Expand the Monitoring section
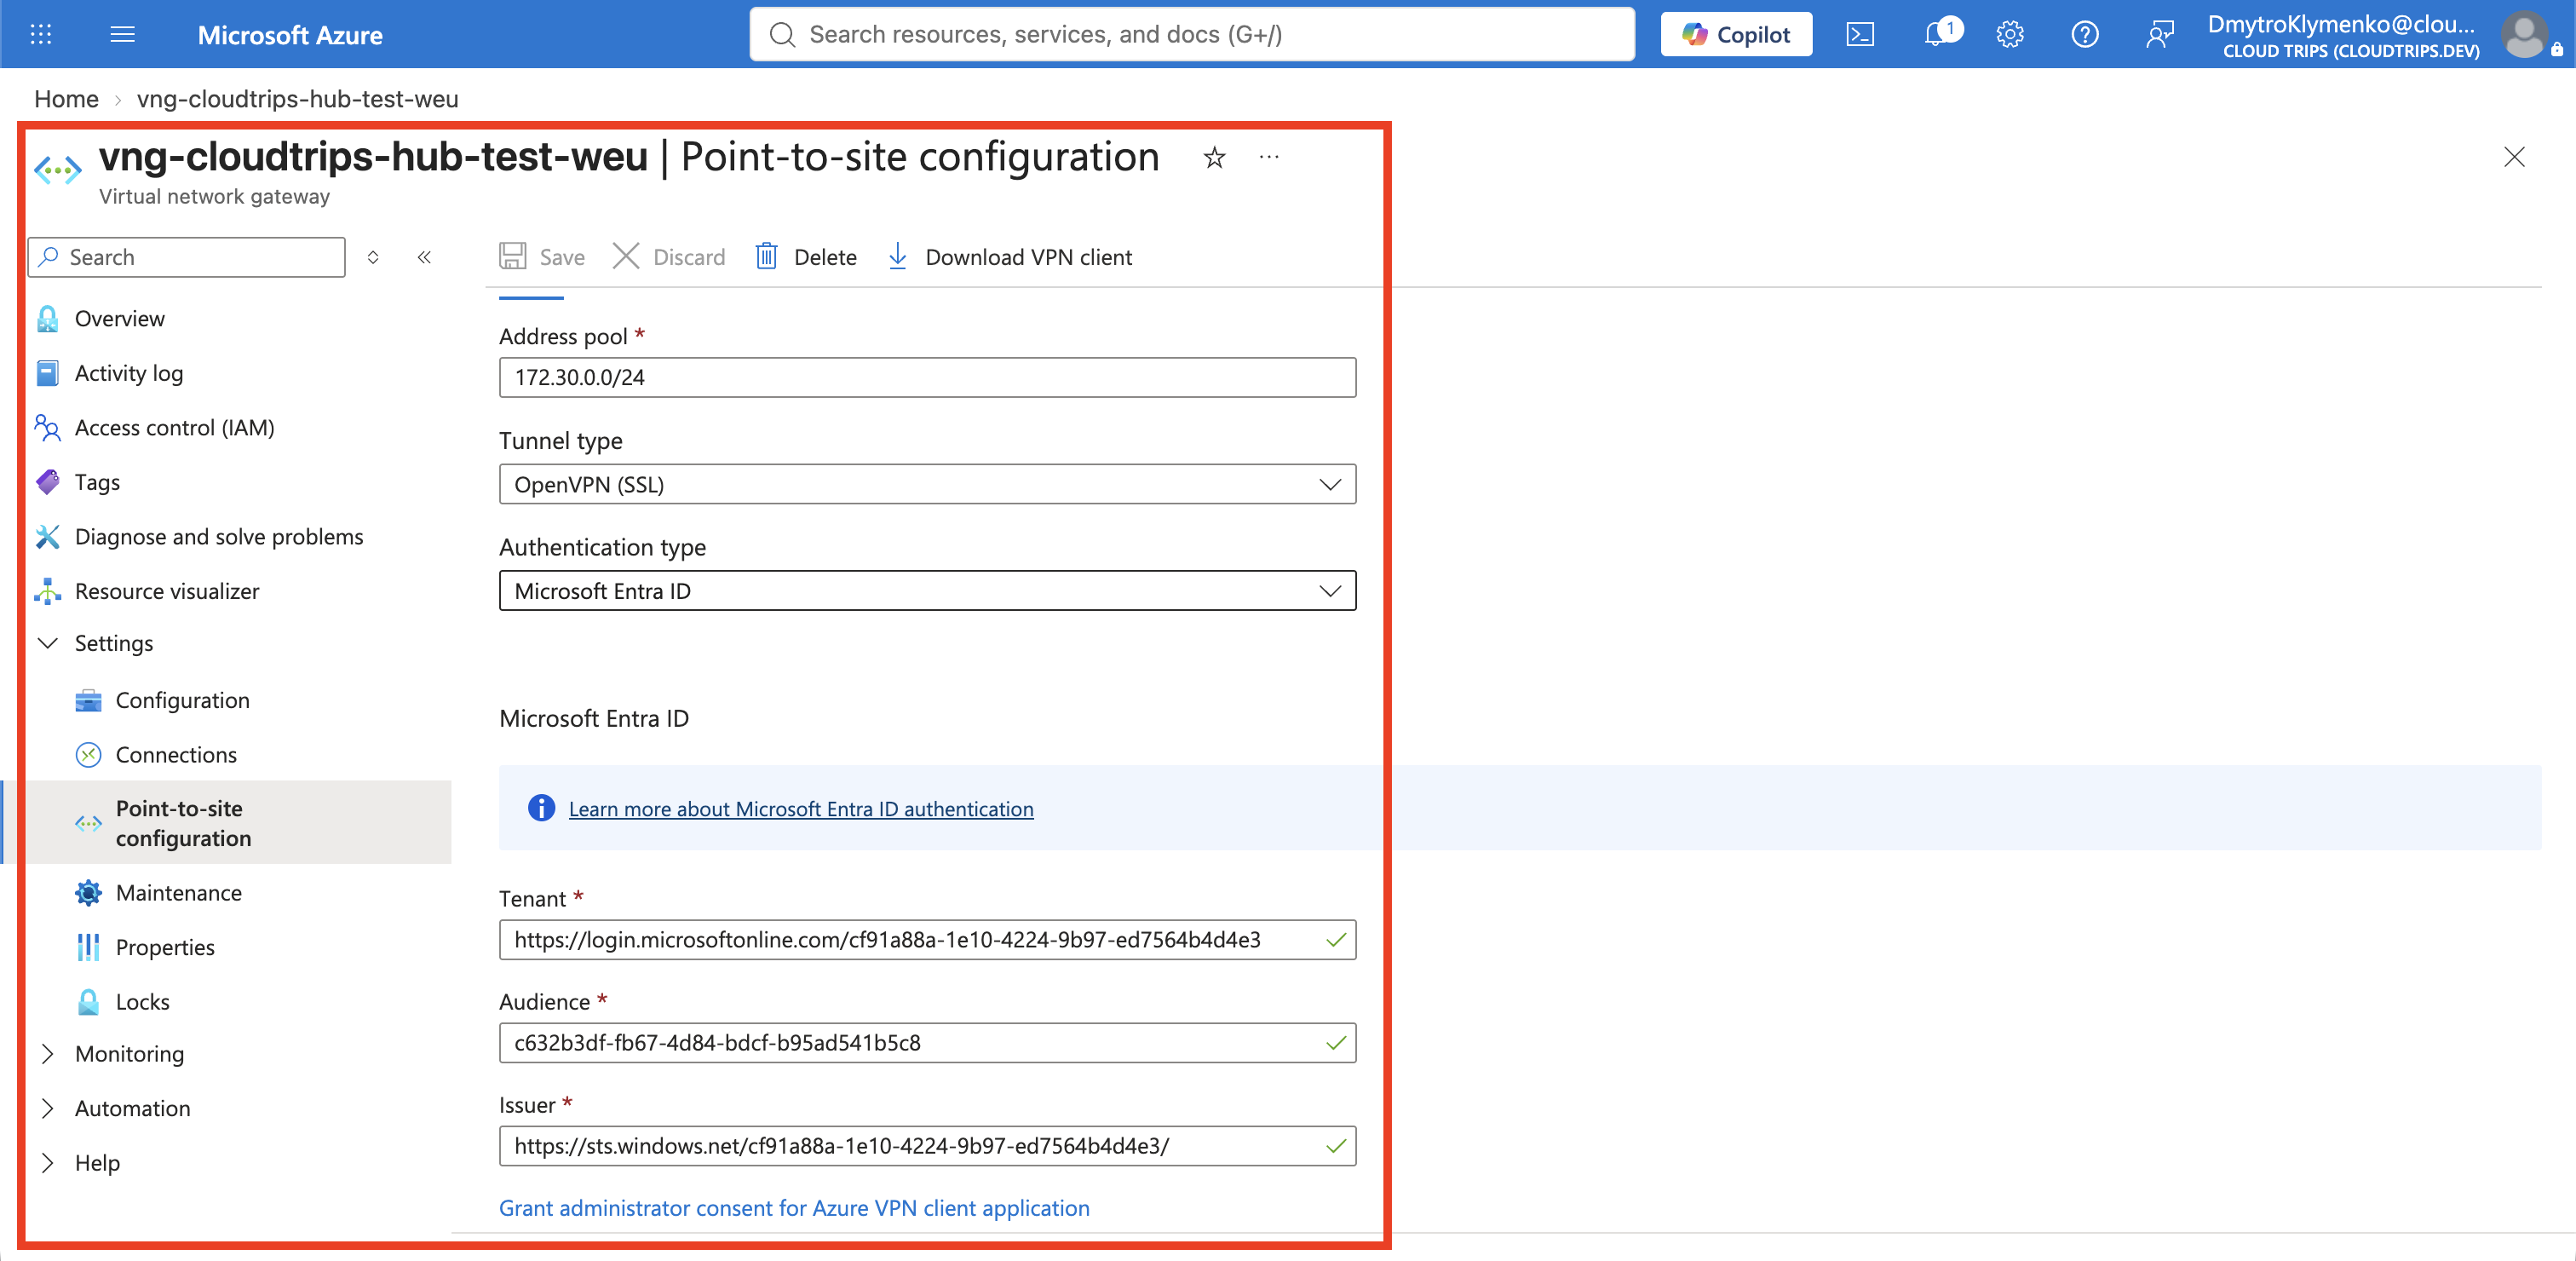2576x1261 pixels. [x=129, y=1053]
